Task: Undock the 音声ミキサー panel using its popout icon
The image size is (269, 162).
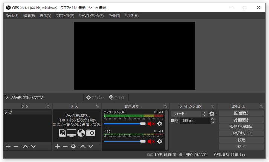Action: pos(165,106)
